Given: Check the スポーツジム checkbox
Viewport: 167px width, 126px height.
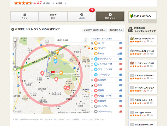Looking at the screenshot, I should [x=92, y=75].
